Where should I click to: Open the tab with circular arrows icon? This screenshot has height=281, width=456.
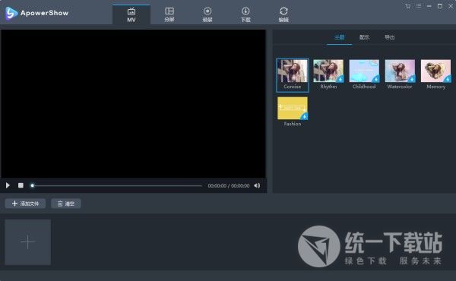(283, 14)
